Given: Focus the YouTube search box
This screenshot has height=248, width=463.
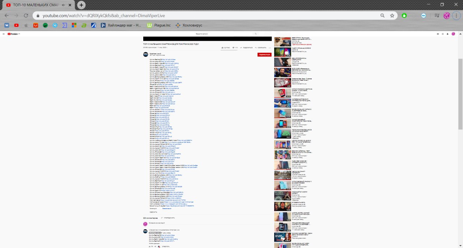Looking at the screenshot, I should [x=223, y=34].
